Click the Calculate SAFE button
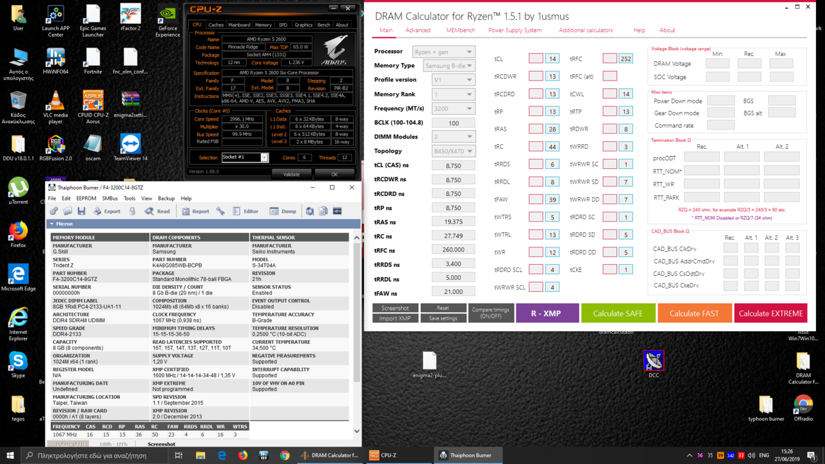The image size is (825, 464). coord(618,313)
